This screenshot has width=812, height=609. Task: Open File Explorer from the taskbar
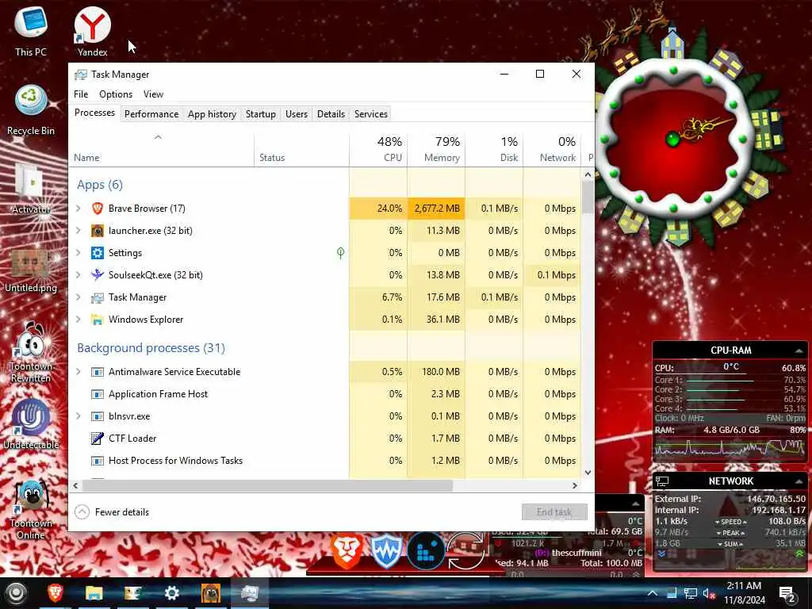pos(94,593)
